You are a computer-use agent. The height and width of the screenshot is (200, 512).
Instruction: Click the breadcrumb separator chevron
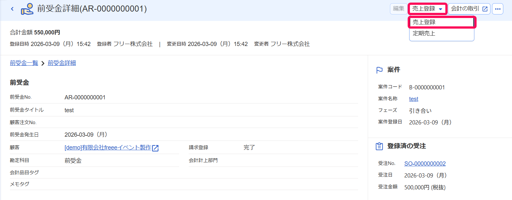coord(43,63)
